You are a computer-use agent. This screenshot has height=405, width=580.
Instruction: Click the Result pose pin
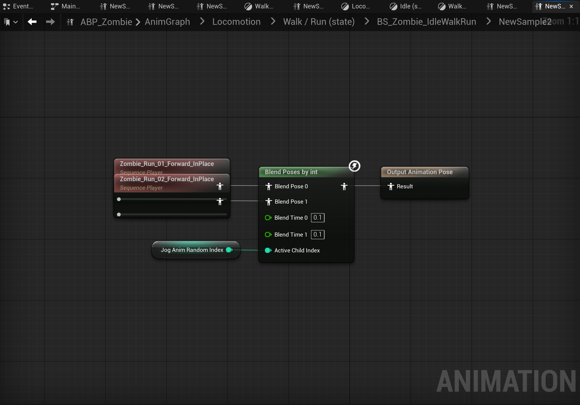click(391, 186)
